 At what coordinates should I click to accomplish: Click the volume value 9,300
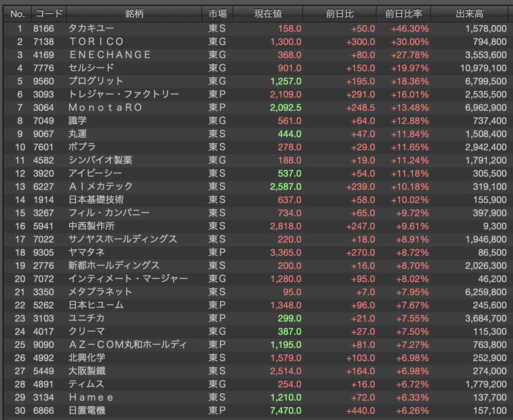click(x=495, y=226)
